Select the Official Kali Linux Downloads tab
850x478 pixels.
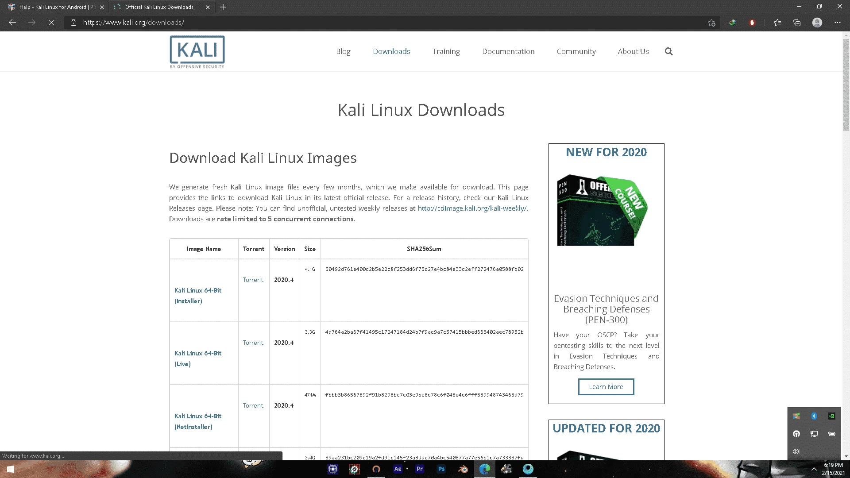(159, 7)
